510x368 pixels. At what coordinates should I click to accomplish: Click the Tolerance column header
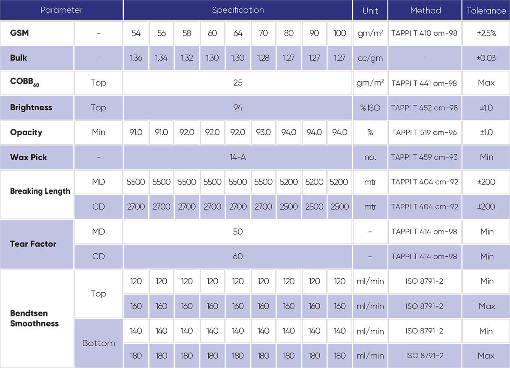486,11
